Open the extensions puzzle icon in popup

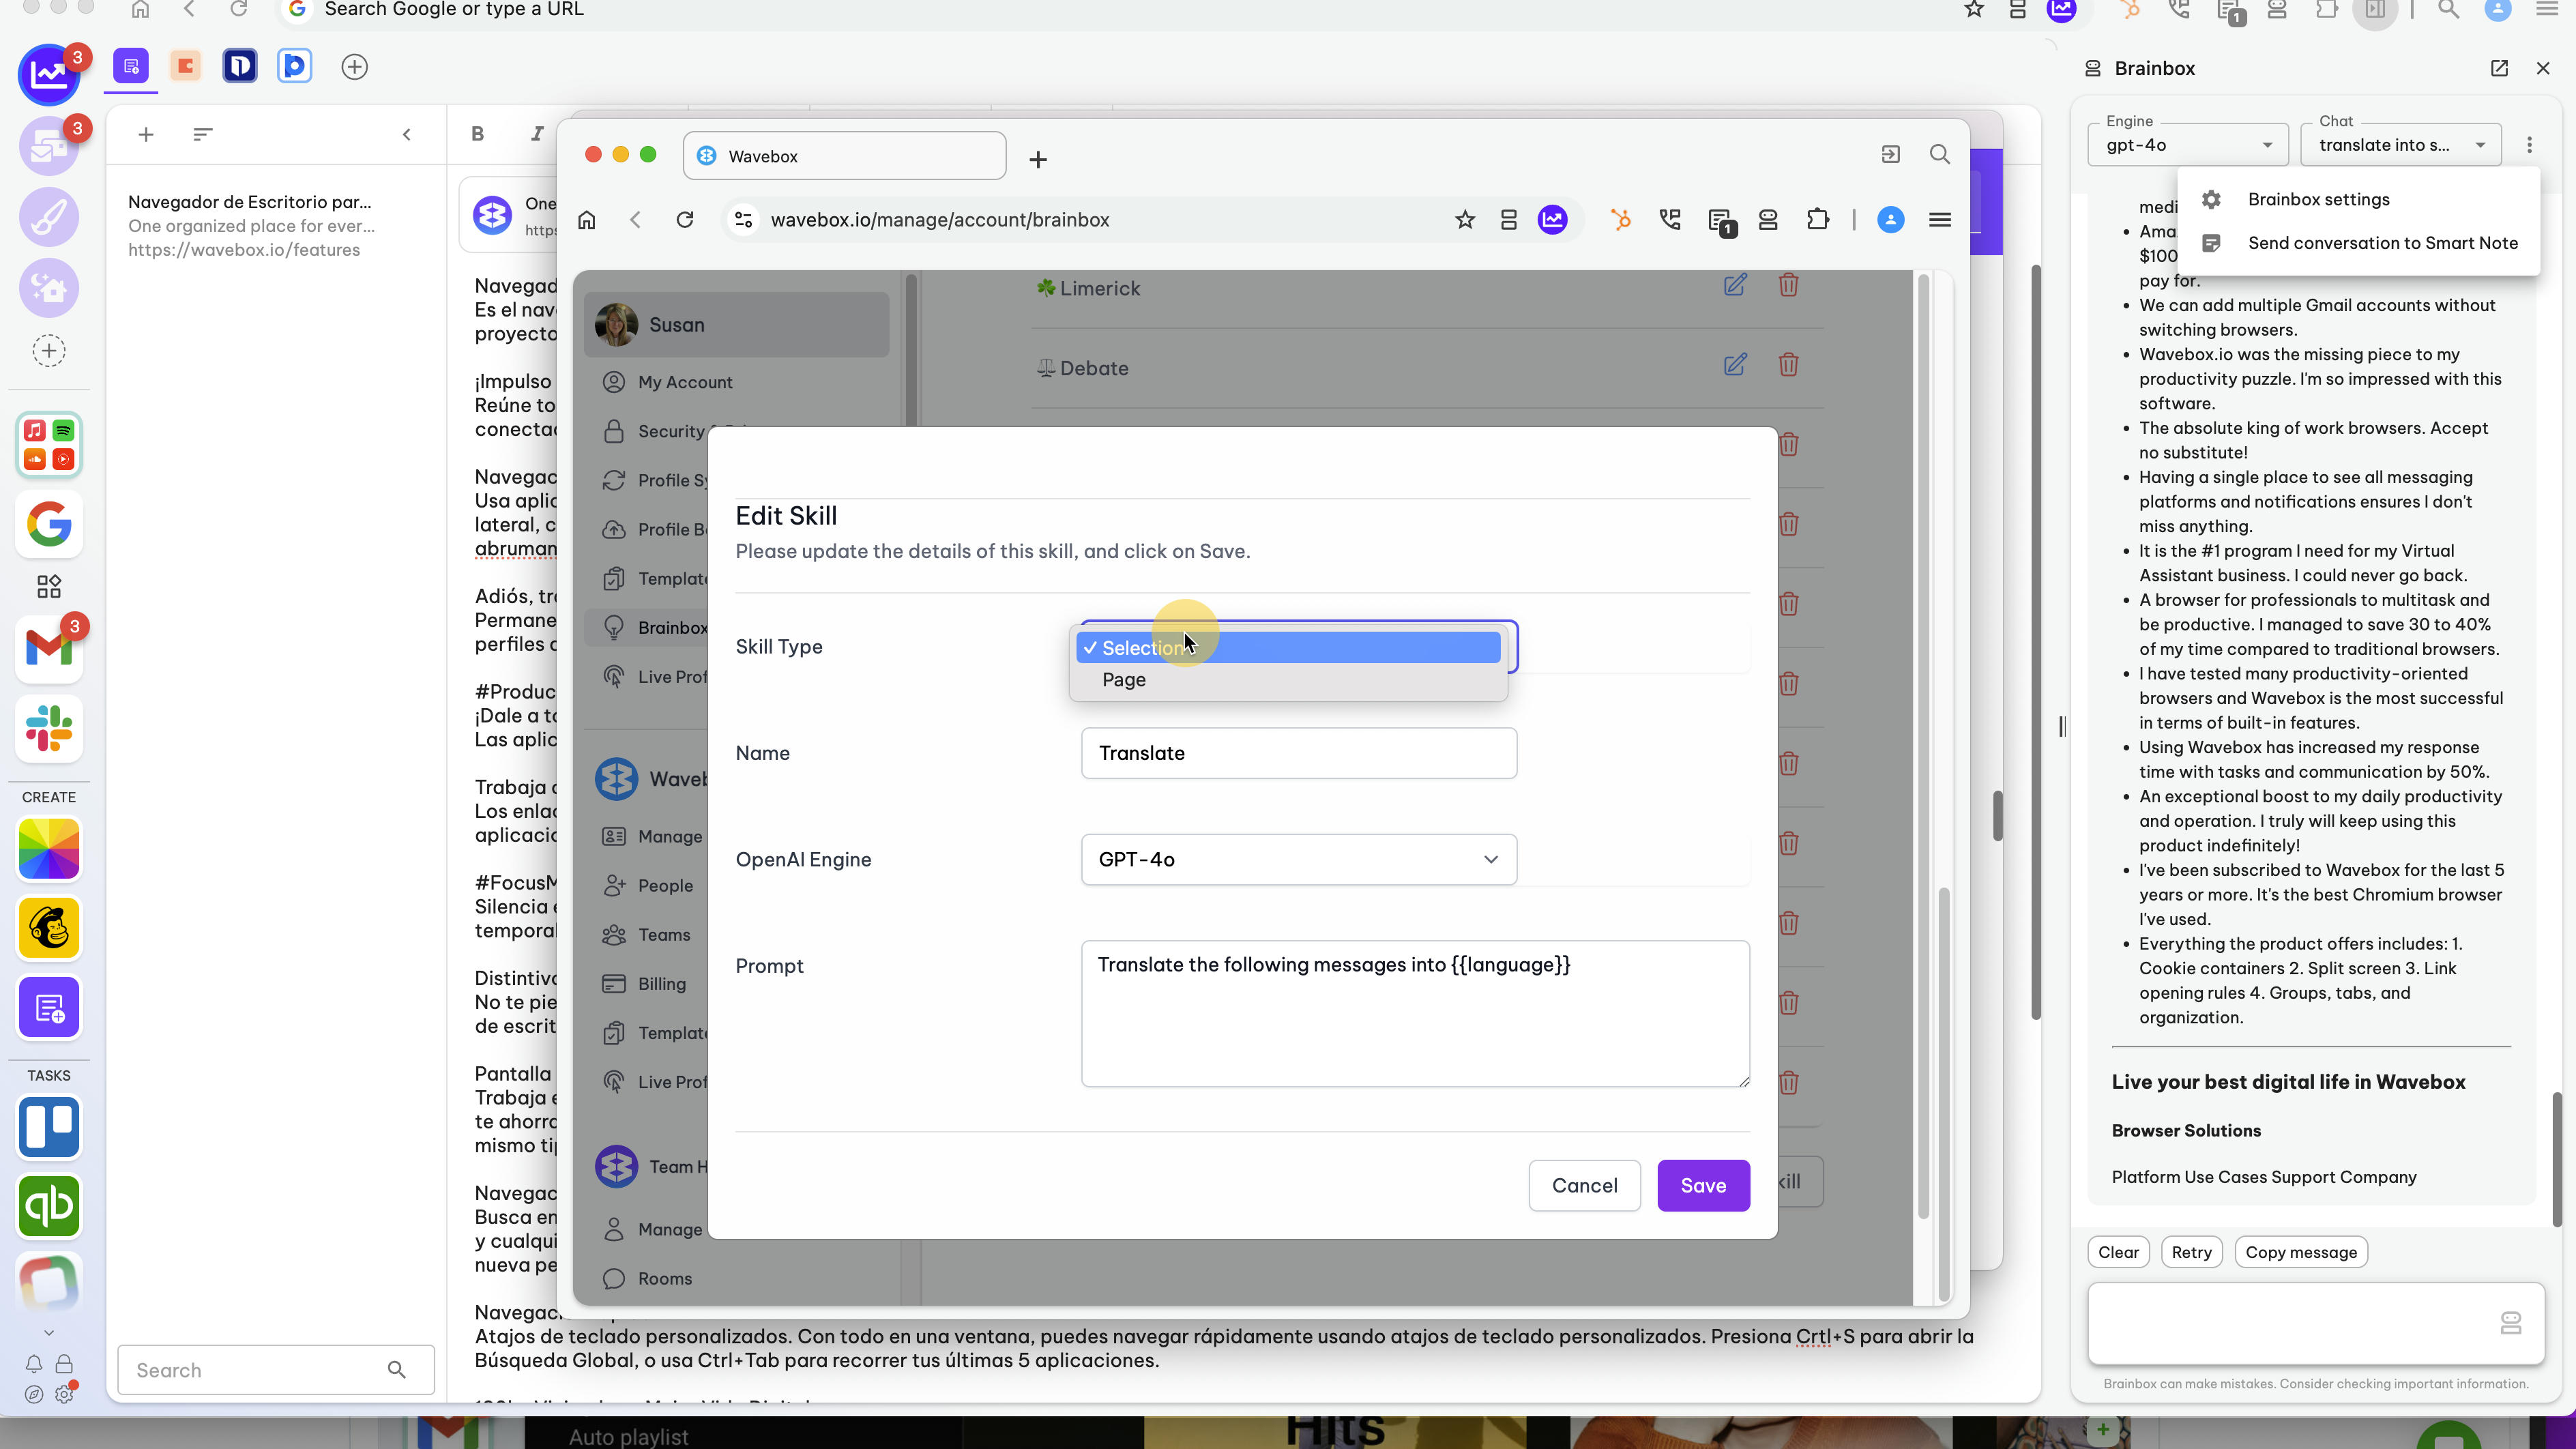point(1818,219)
